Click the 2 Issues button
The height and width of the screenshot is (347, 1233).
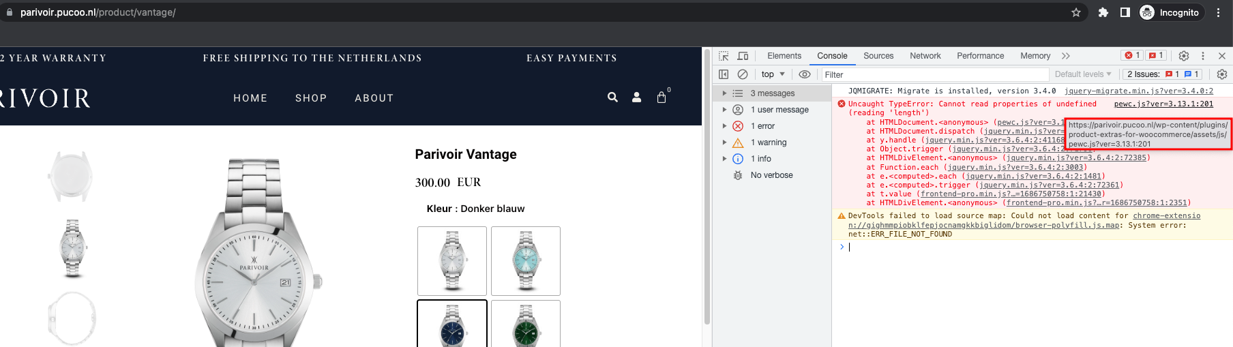tap(1163, 74)
